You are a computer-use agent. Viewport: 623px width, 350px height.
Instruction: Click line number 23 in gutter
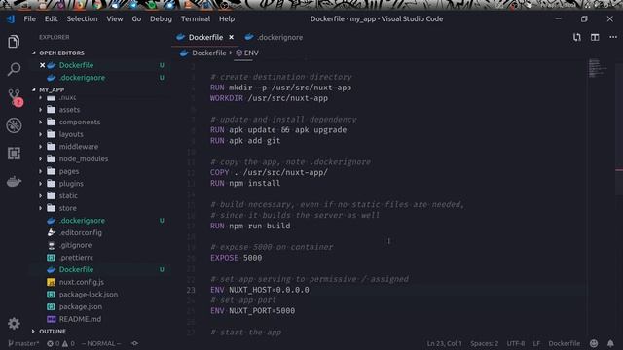click(191, 290)
